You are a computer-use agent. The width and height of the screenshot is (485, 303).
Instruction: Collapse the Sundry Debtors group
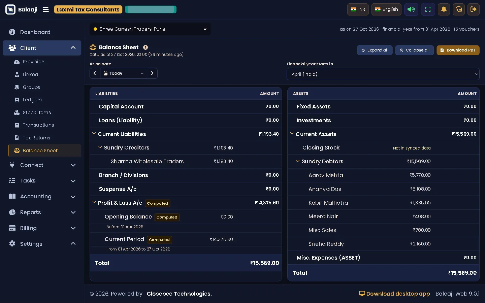pyautogui.click(x=298, y=161)
